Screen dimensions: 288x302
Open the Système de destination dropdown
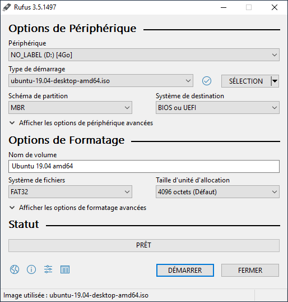click(217, 107)
